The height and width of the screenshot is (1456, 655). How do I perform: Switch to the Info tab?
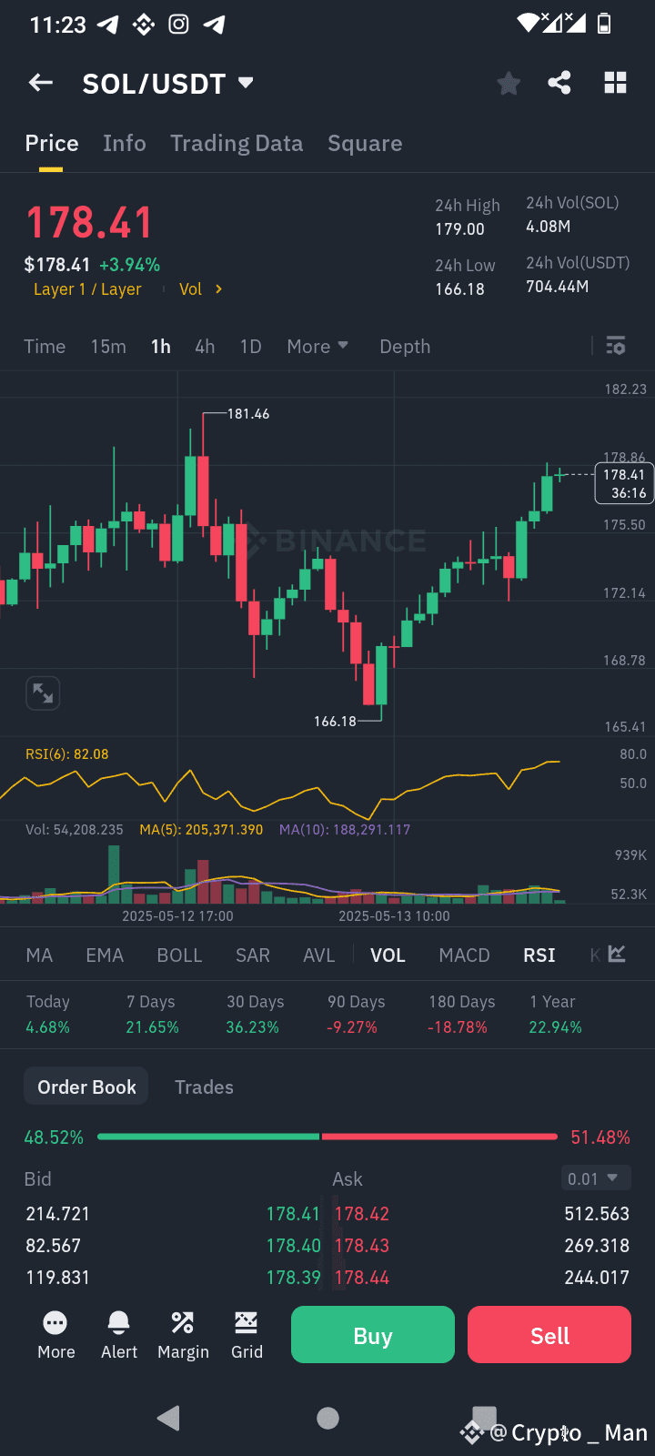[125, 144]
